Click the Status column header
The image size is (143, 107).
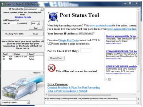tap(20, 54)
